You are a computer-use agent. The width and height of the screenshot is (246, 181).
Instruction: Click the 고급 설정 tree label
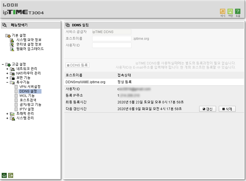tap(19, 64)
